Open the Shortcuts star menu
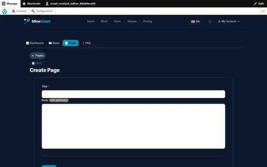The image size is (267, 167). point(31,3)
